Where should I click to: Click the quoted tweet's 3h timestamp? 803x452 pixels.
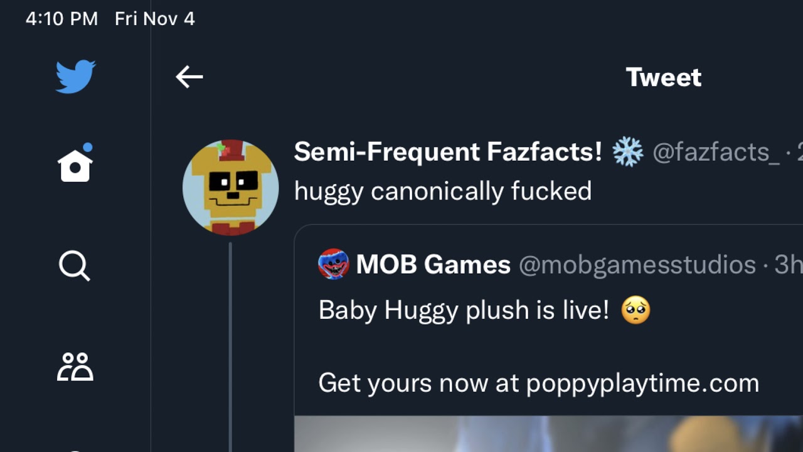[788, 265]
